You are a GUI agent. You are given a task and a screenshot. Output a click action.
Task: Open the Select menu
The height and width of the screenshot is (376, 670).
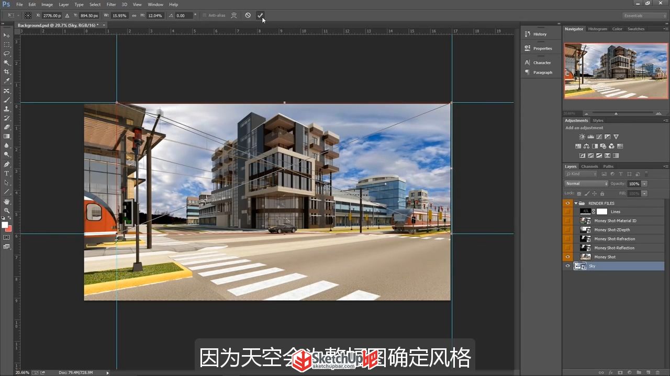point(95,4)
